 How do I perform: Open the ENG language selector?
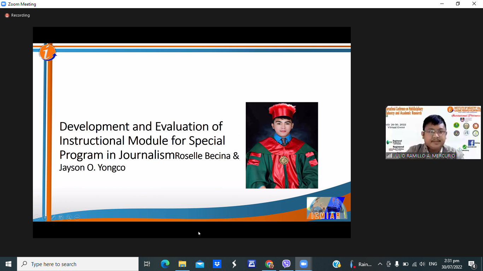(433, 264)
